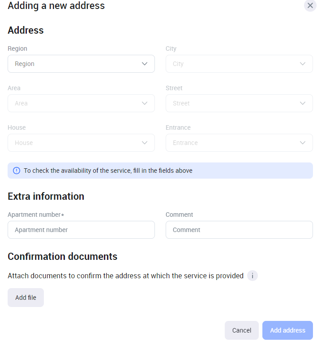Close the dialog with the X icon
Screen dimensions: 317x342
310,6
